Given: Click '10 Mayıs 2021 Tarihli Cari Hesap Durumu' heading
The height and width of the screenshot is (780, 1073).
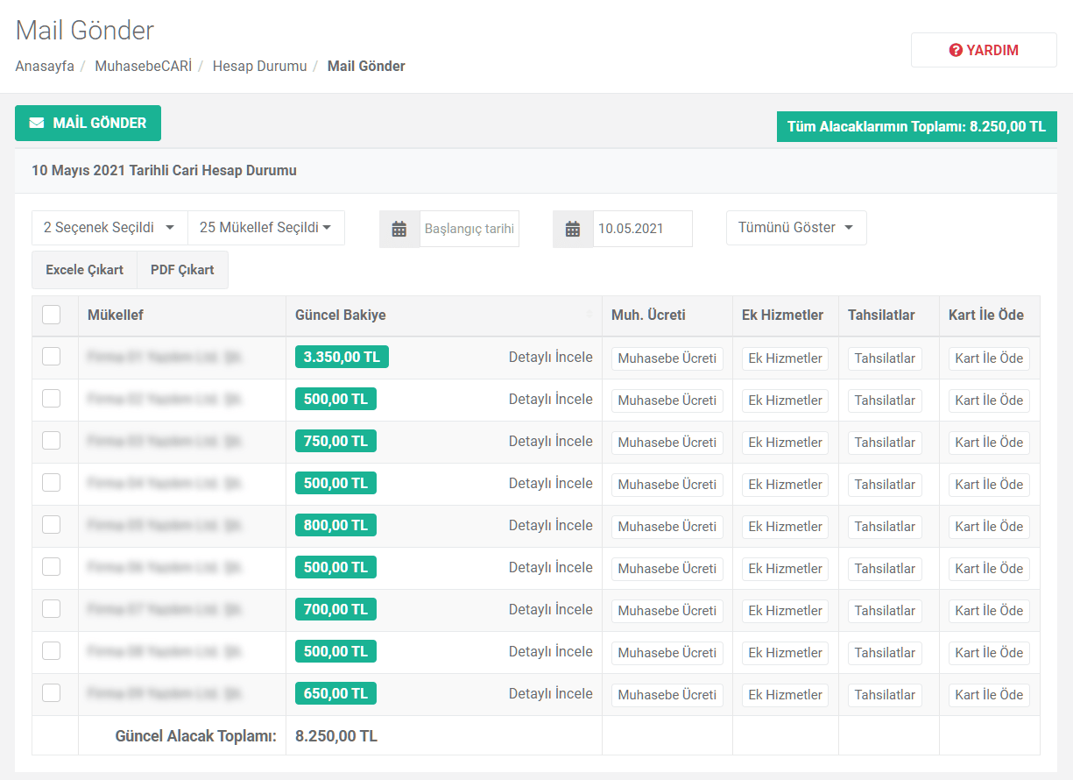Looking at the screenshot, I should tap(164, 171).
